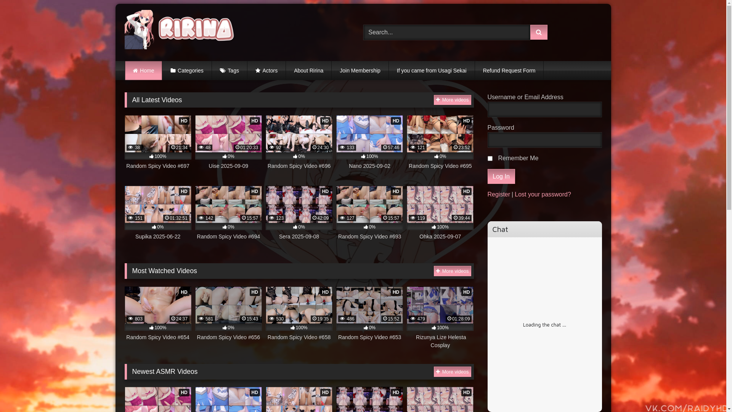Open the About Ririna page
Screen dimensions: 732x412
coord(308,71)
